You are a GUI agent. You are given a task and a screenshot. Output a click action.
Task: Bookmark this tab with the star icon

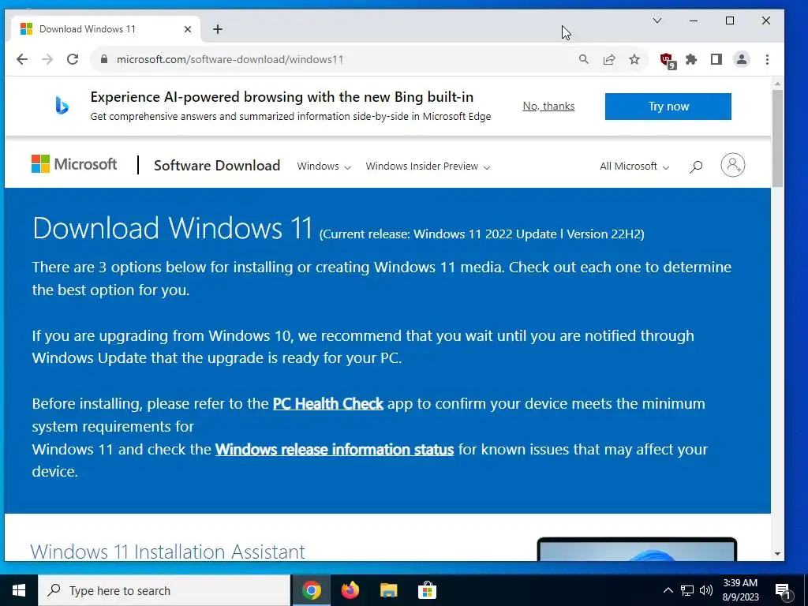pyautogui.click(x=634, y=59)
